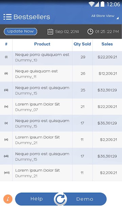Tap the Wi-Fi status icon
This screenshot has width=122, height=217.
click(x=91, y=4)
